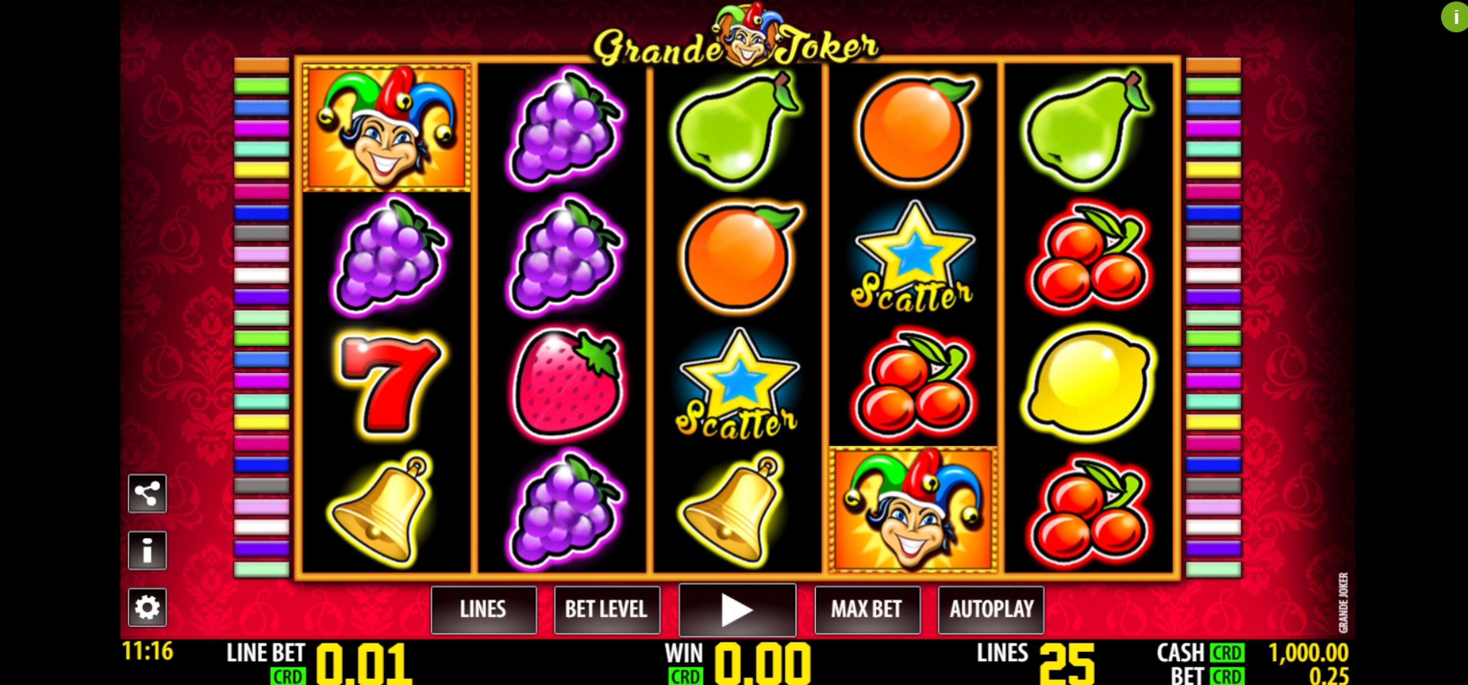Open the settings gear icon
This screenshot has height=685, width=1468.
[x=147, y=607]
